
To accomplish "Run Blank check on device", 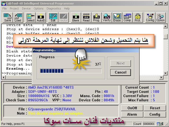I will click(x=76, y=17).
